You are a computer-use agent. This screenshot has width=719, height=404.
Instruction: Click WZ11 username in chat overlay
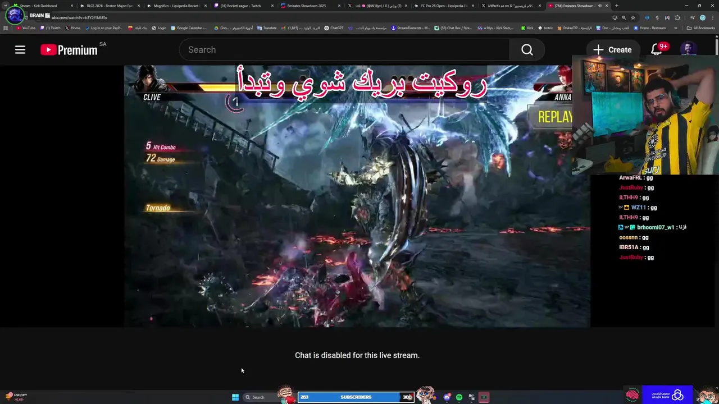(x=639, y=208)
